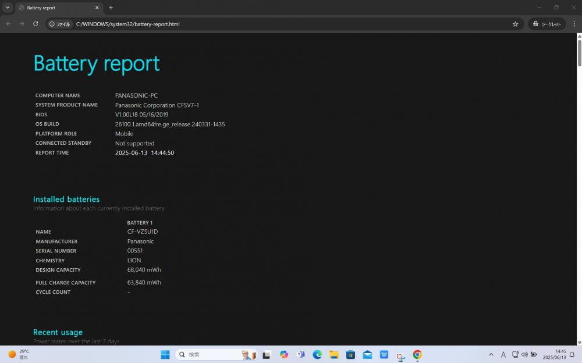582x363 pixels.
Task: Select serial number 00551
Action: [135, 251]
